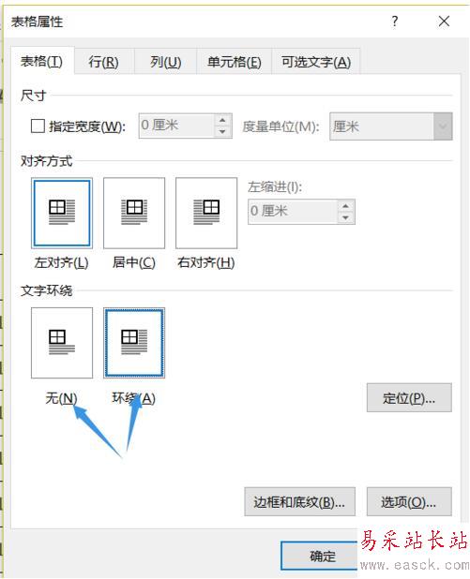
Task: Open 边框和底纹(B)... dialog
Action: pyautogui.click(x=300, y=502)
